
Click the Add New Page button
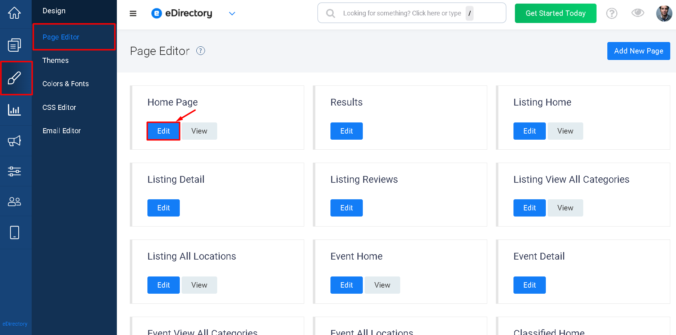(639, 51)
